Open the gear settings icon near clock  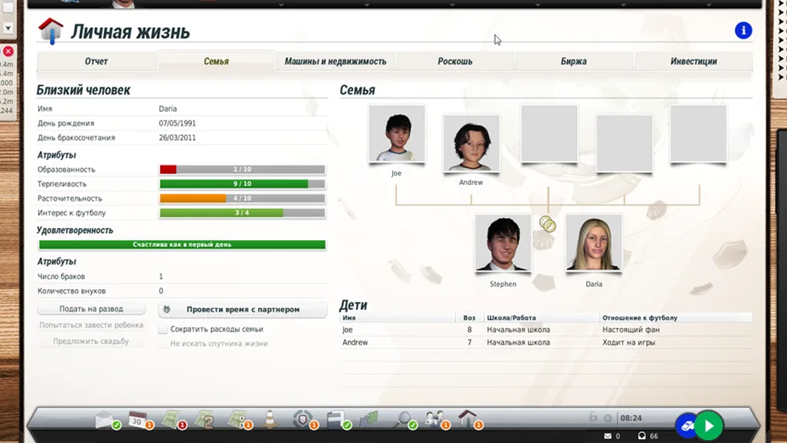pos(607,418)
